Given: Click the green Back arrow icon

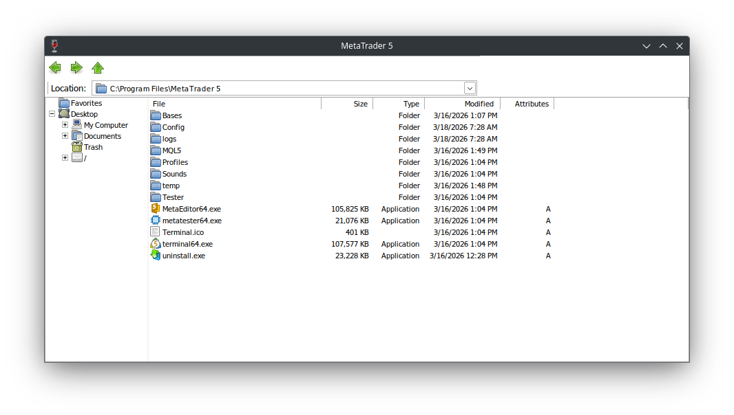Looking at the screenshot, I should pyautogui.click(x=55, y=67).
